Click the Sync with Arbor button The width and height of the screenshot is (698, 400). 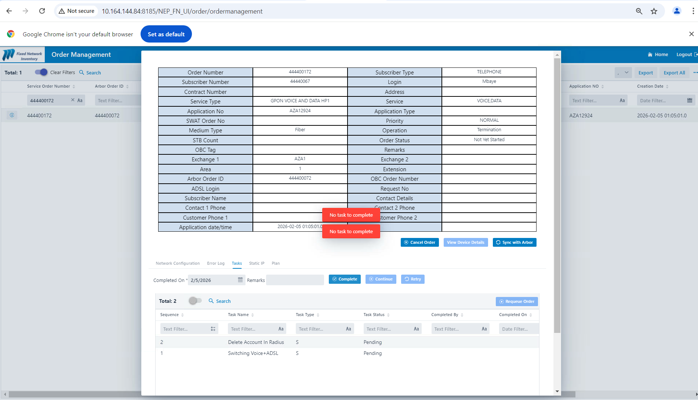click(x=514, y=242)
